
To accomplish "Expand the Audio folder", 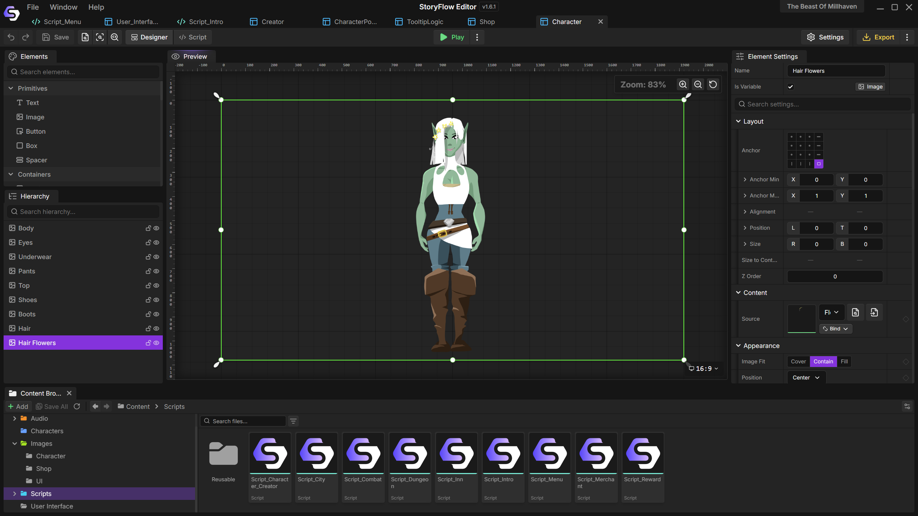I will 15,419.
